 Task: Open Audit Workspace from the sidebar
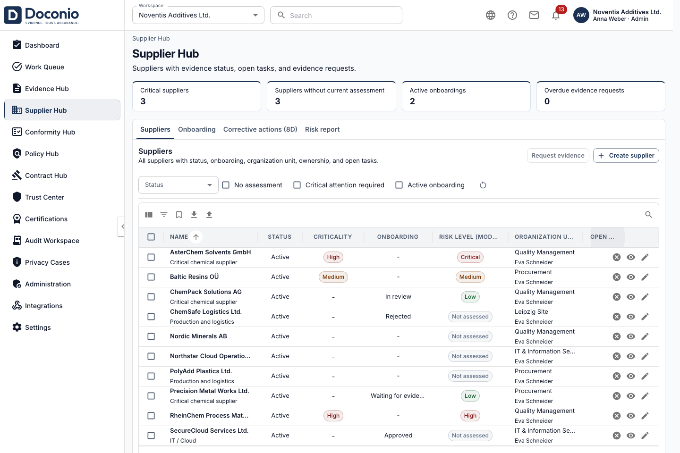click(62, 241)
